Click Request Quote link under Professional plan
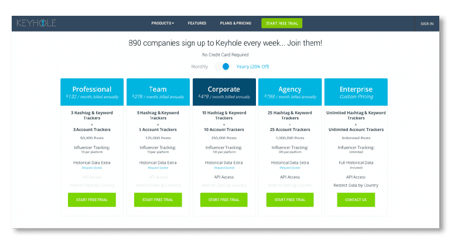The height and width of the screenshot is (245, 451). [x=92, y=168]
